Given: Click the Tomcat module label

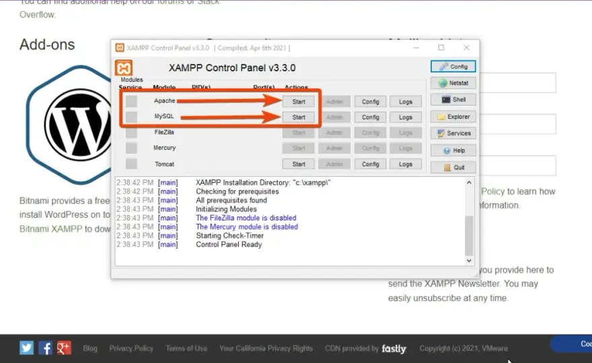Looking at the screenshot, I should [164, 164].
